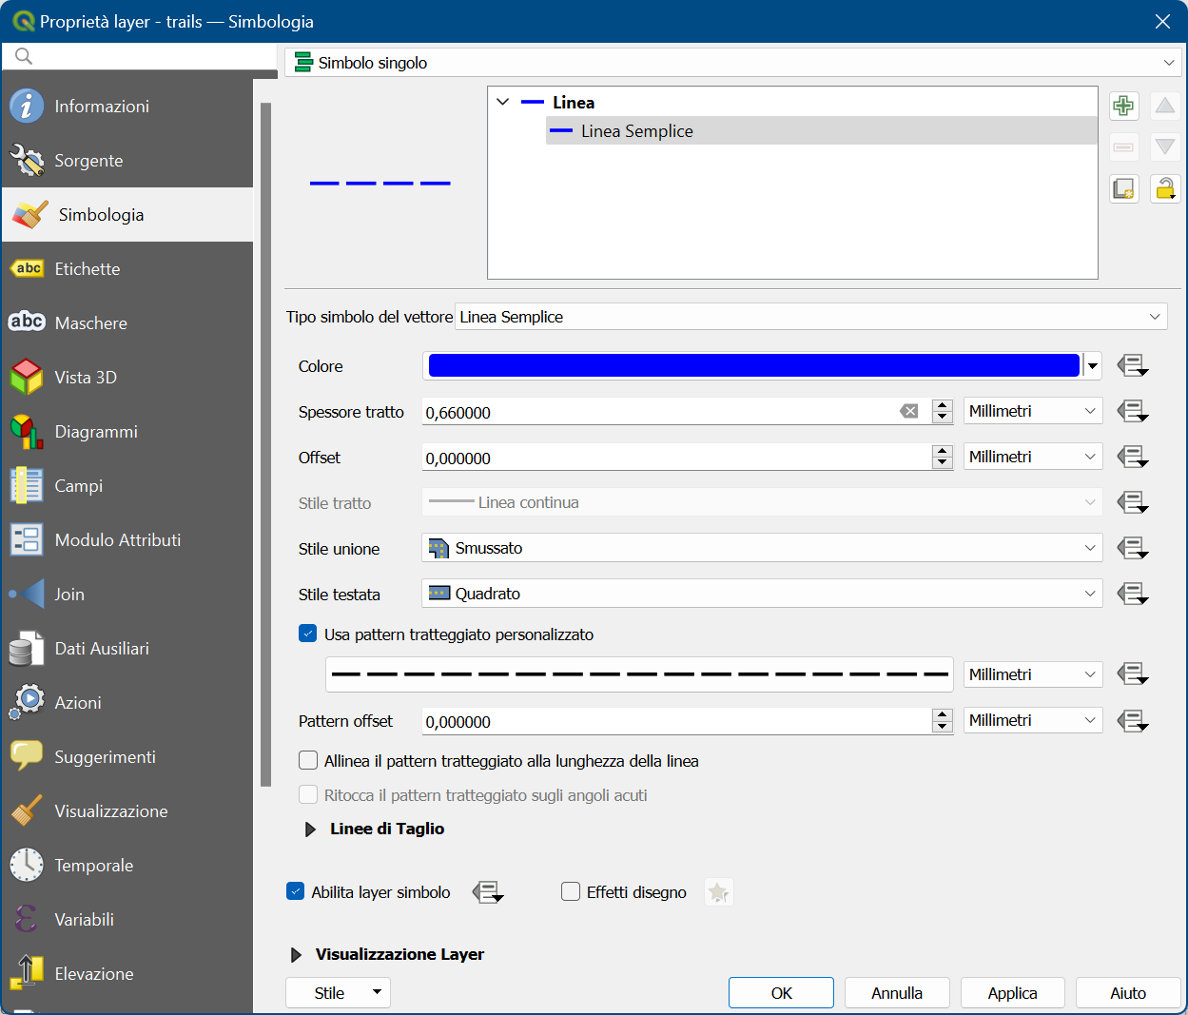The image size is (1188, 1015).
Task: Open the Sorgente section
Action: tap(127, 161)
